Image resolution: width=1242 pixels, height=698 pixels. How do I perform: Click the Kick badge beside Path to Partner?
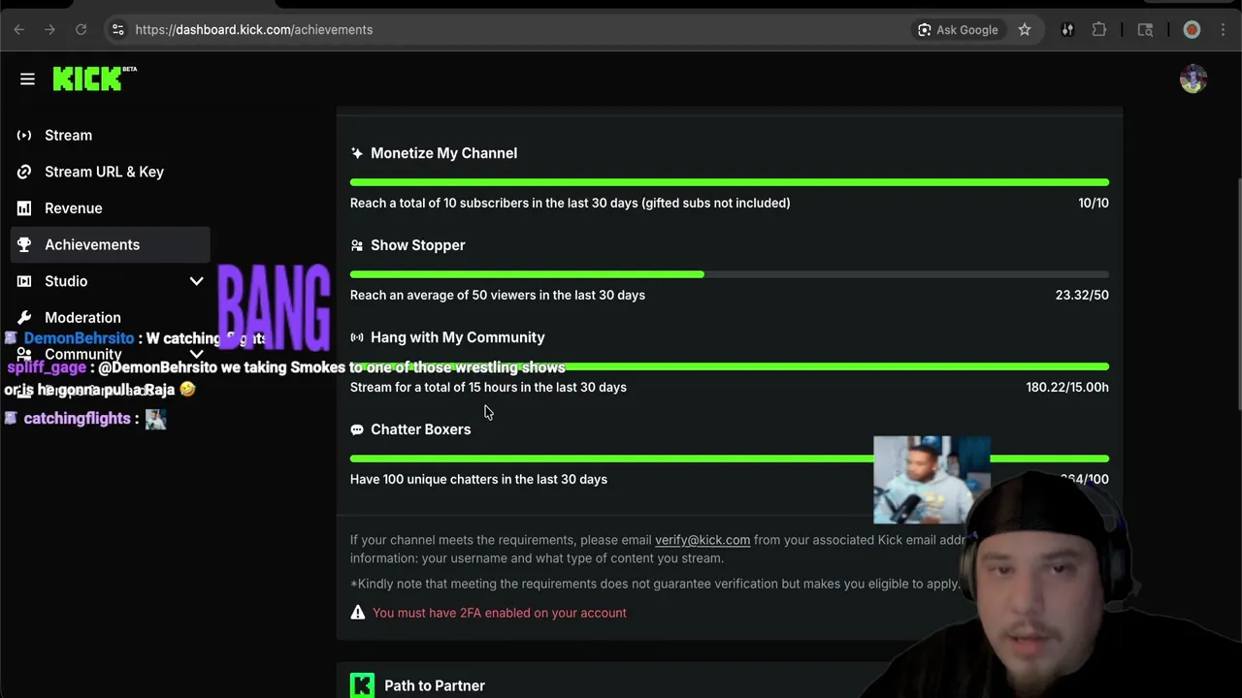(x=362, y=685)
